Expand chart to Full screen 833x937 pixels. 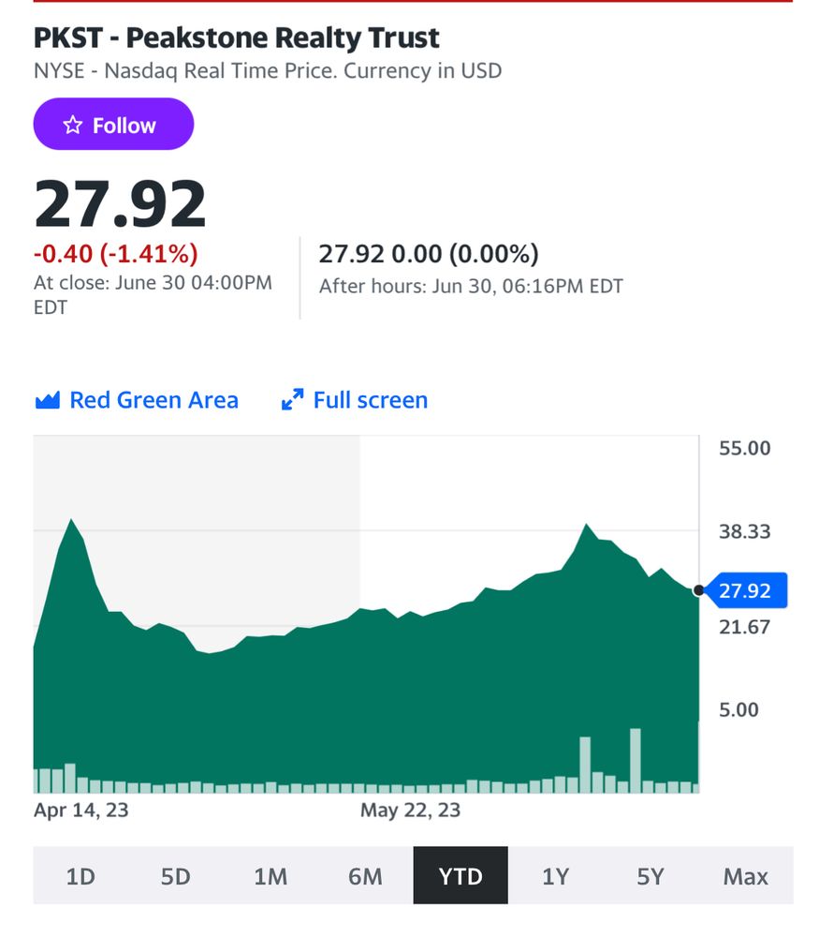370,401
